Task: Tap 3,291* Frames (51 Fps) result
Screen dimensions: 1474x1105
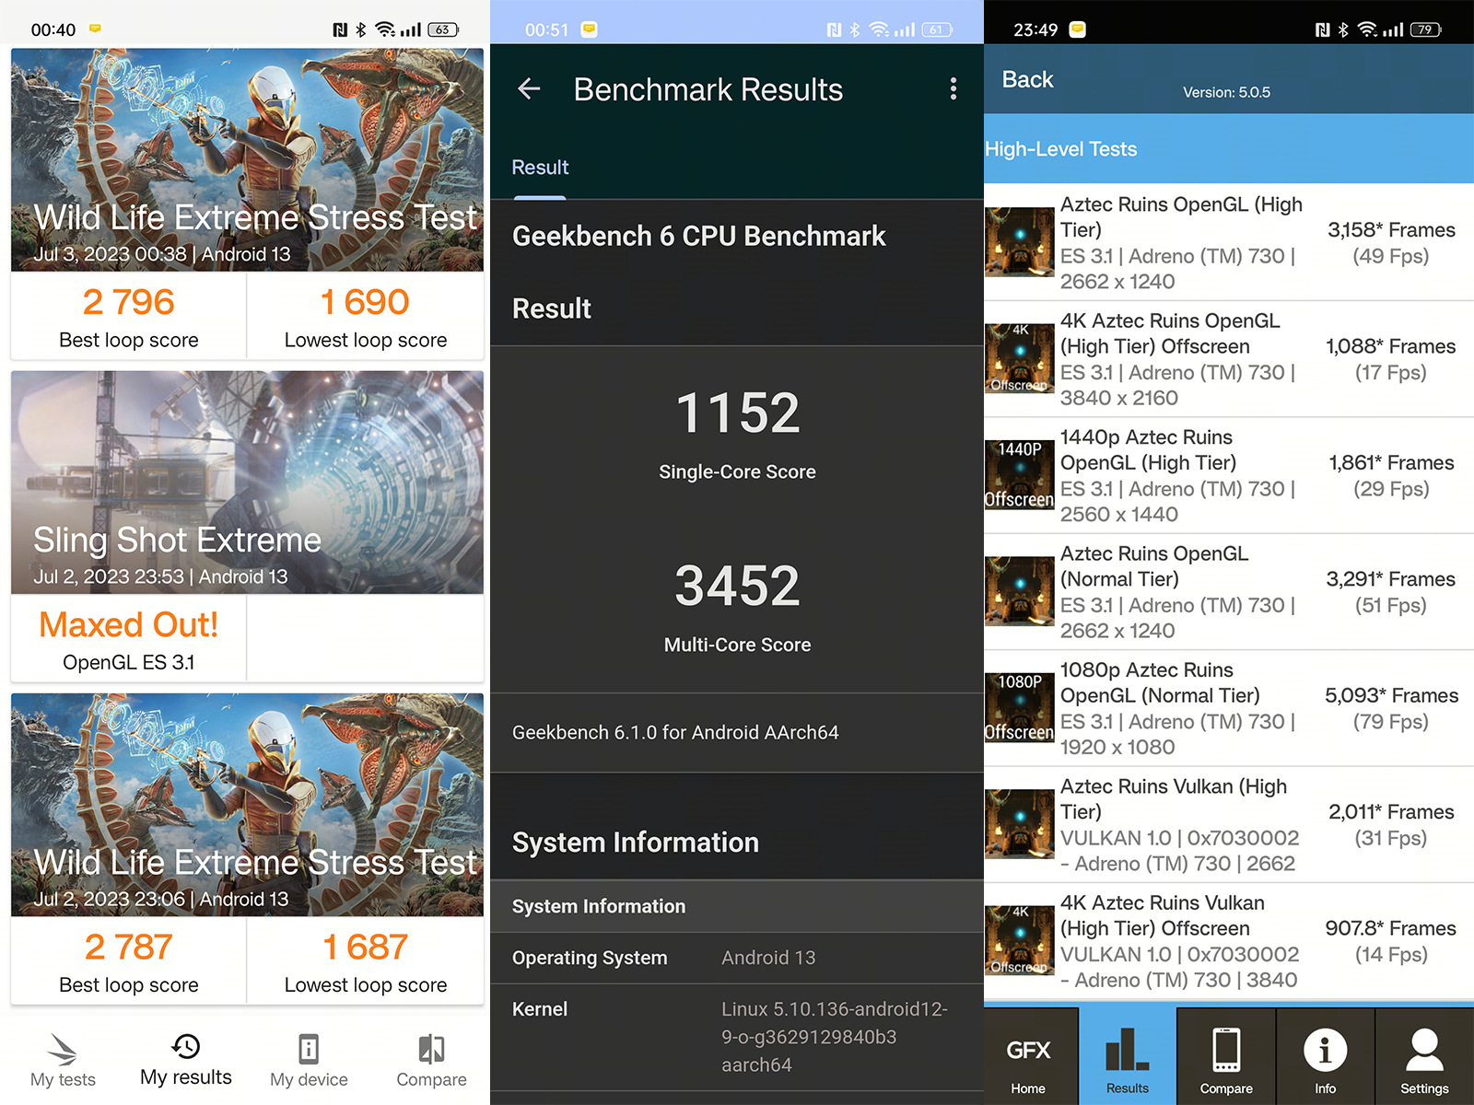Action: click(1391, 592)
